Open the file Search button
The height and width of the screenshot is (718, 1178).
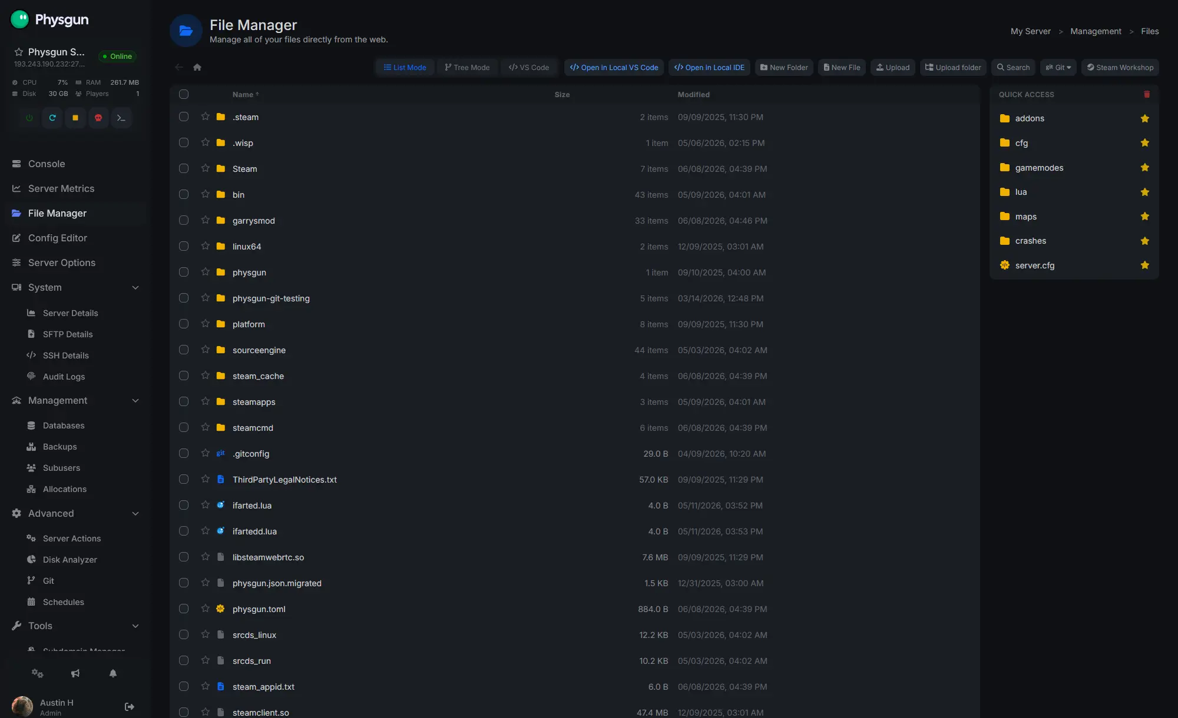(1013, 68)
